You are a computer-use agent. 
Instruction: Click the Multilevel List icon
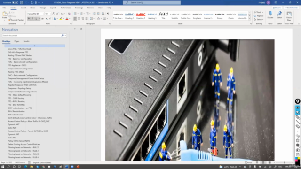(x=87, y=14)
